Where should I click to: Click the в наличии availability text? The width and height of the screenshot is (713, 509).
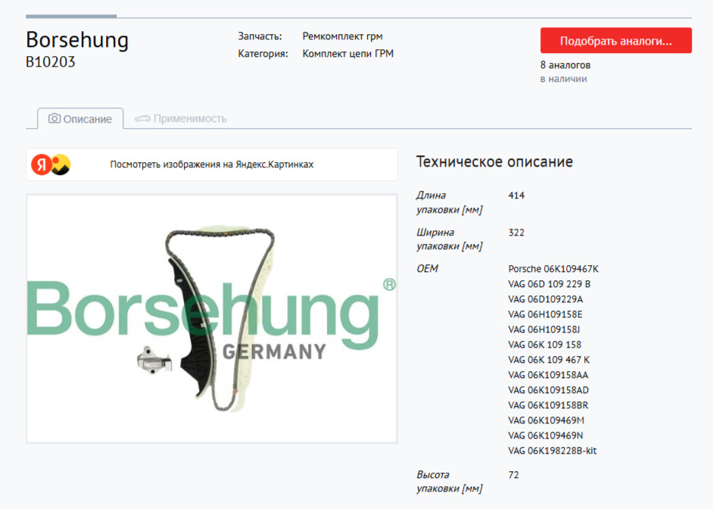click(563, 79)
